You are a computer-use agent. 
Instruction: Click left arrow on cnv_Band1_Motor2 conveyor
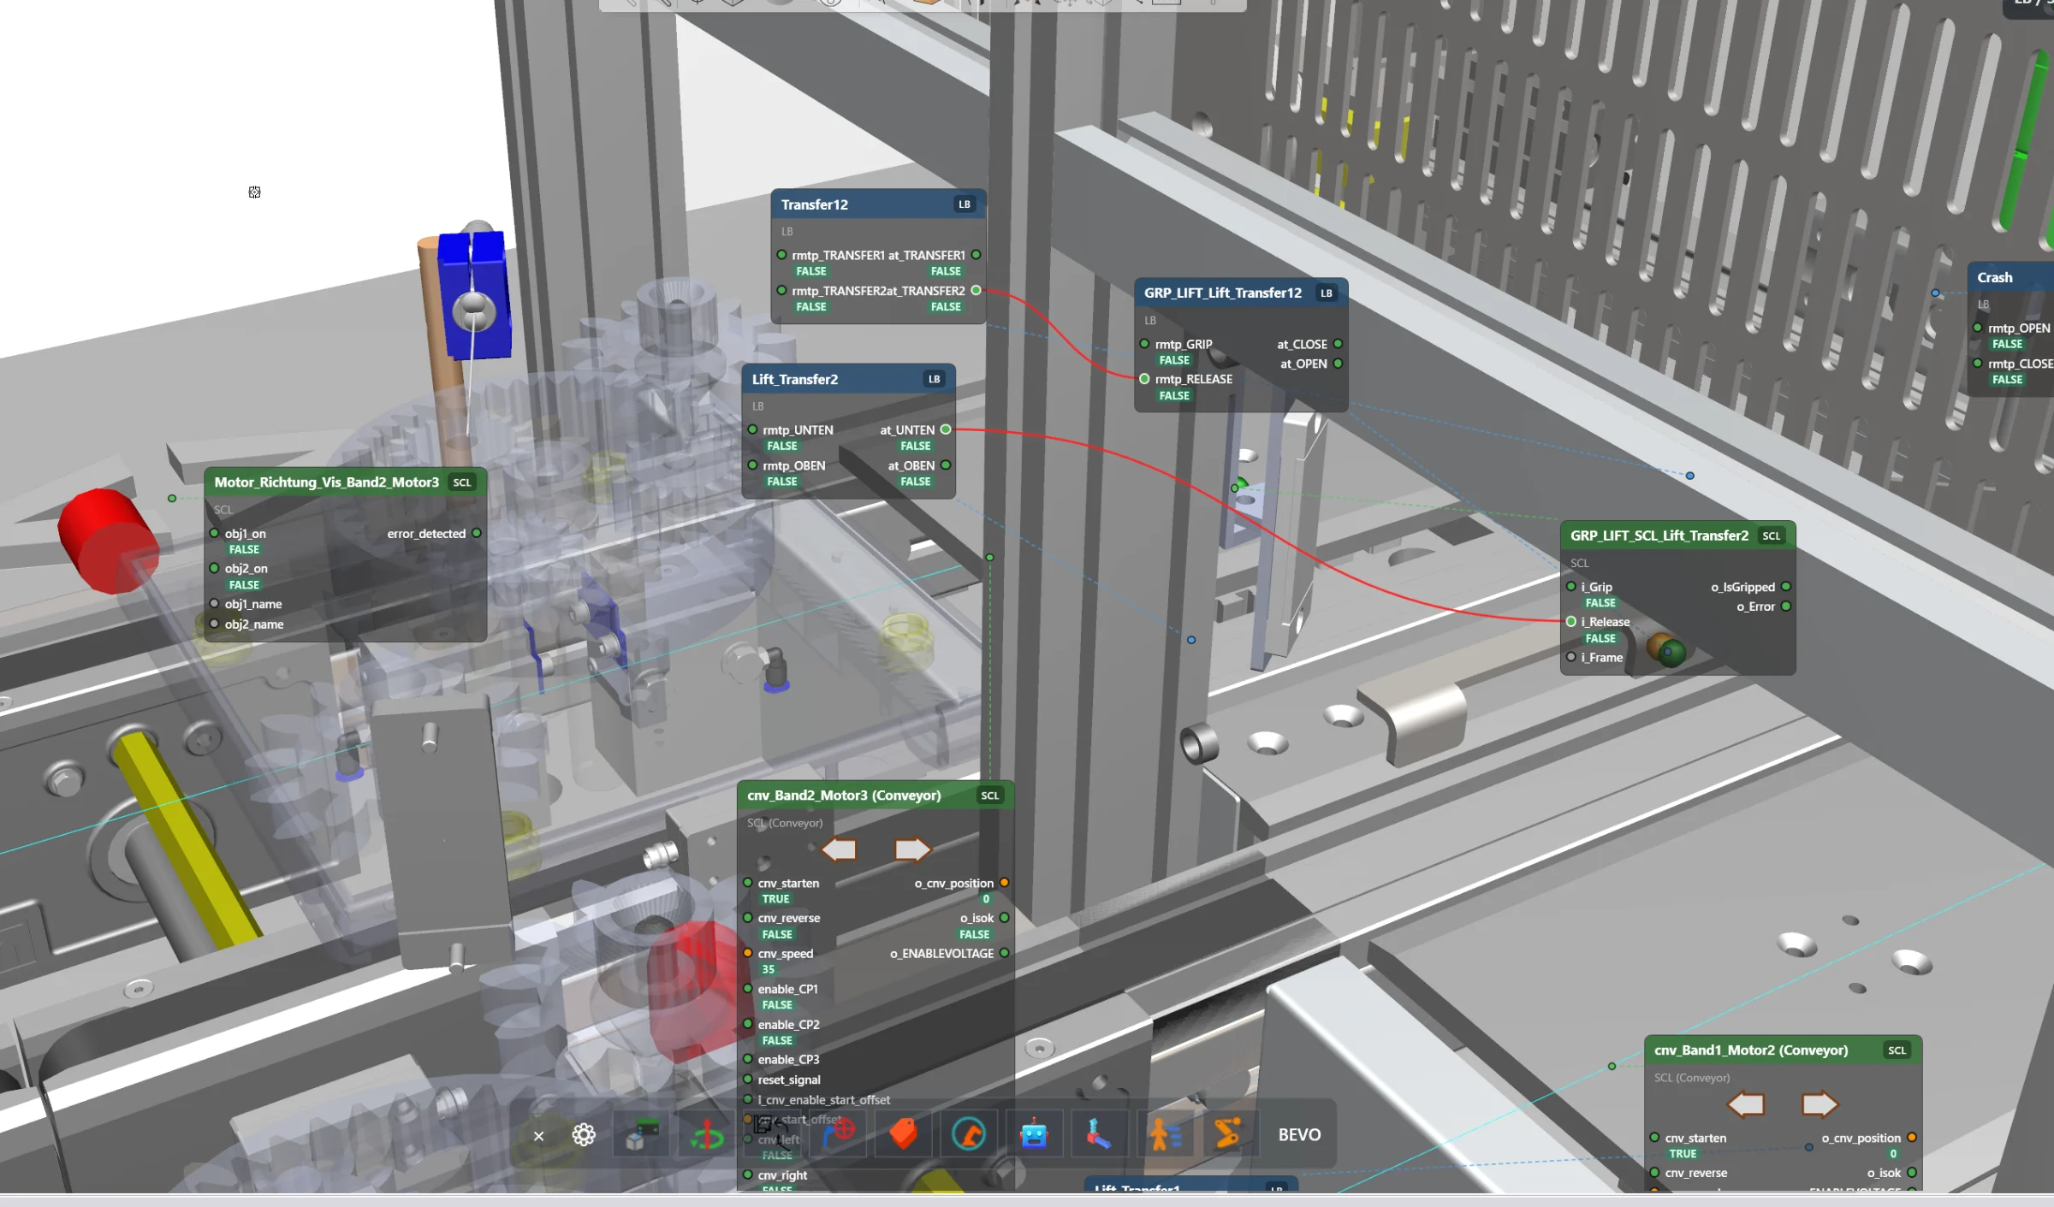pos(1746,1104)
